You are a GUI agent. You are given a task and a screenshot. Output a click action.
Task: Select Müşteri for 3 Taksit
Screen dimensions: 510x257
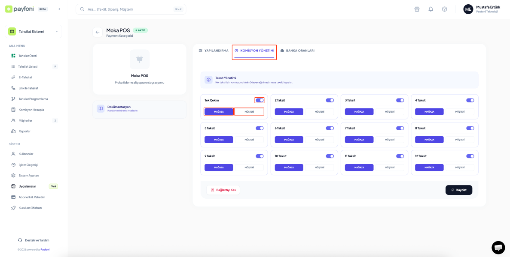point(390,112)
